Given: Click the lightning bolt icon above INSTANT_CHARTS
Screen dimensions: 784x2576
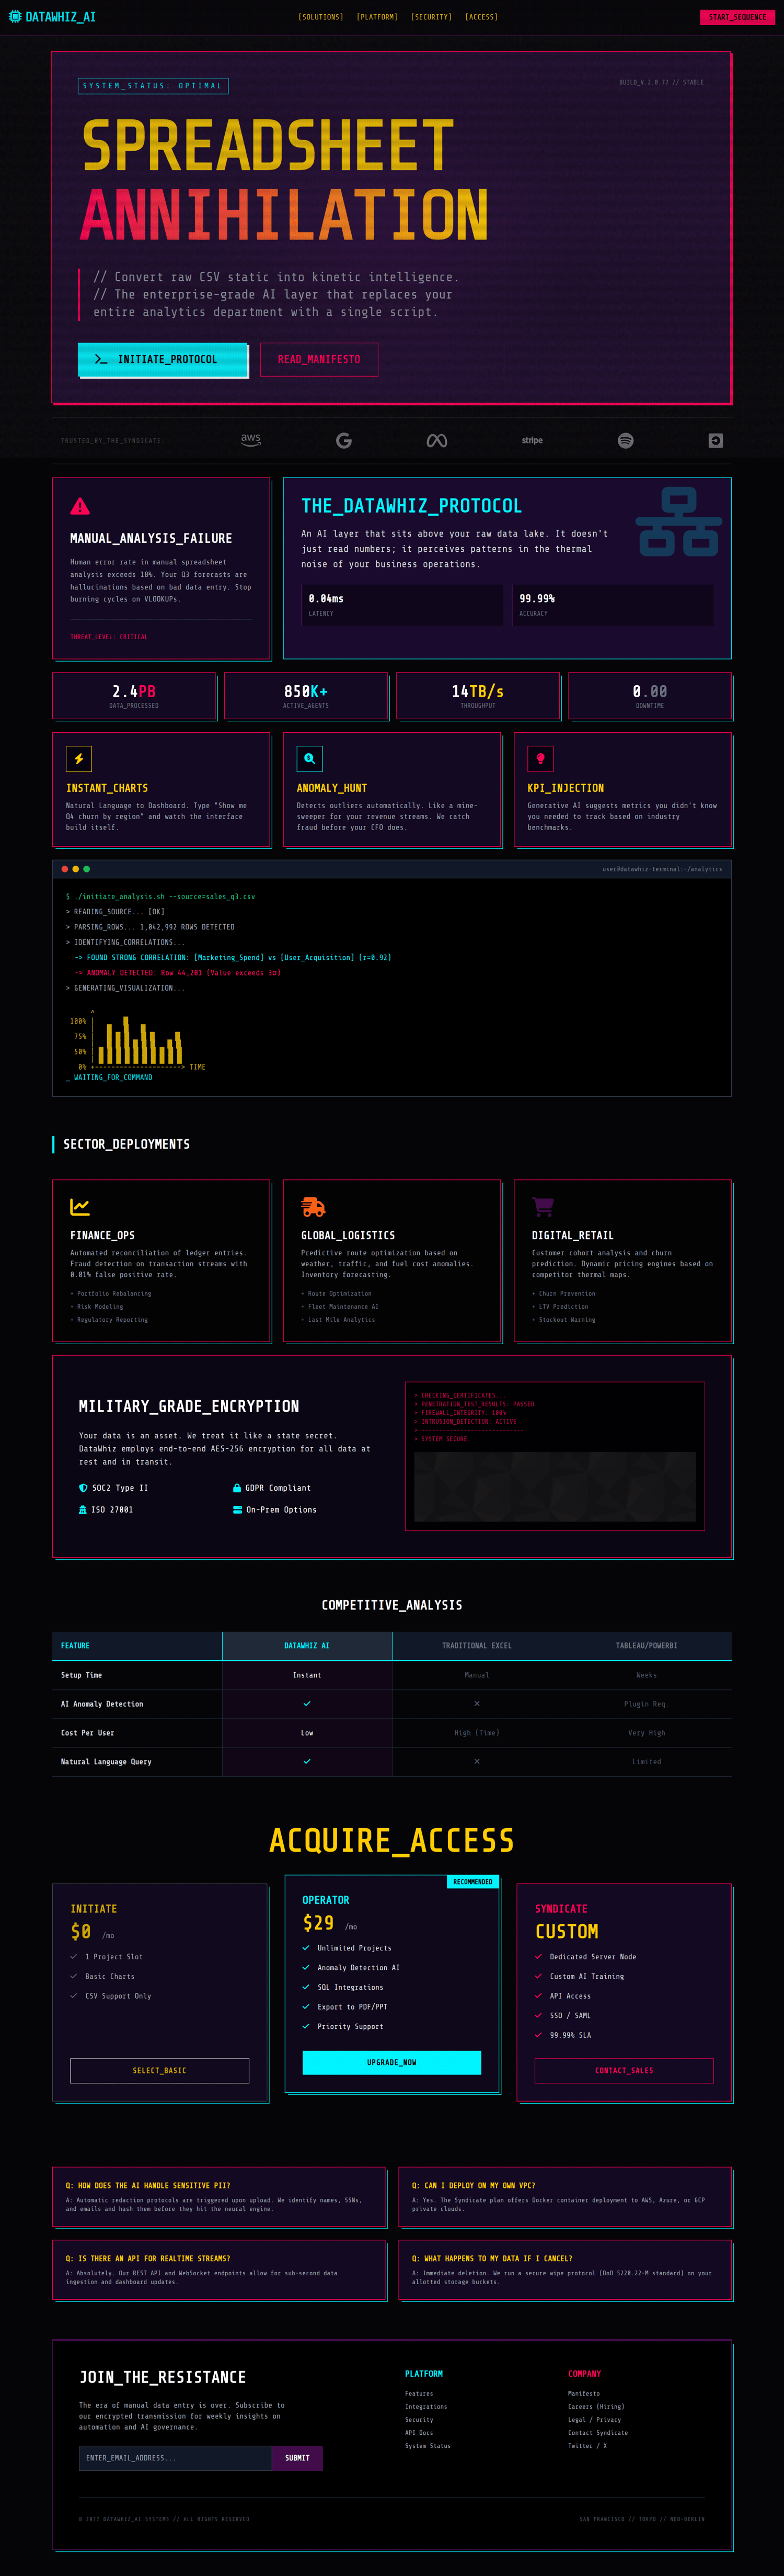Looking at the screenshot, I should [79, 758].
